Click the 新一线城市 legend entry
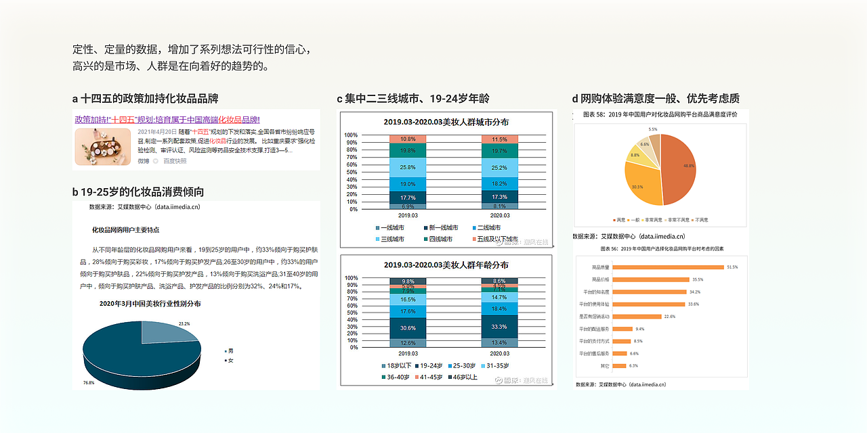Screen dimensions: 867x433 coord(440,228)
